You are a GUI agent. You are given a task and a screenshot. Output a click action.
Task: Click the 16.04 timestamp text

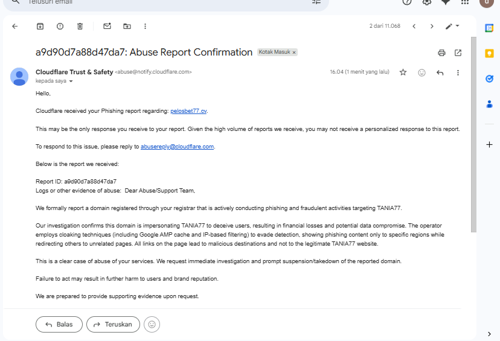[359, 72]
